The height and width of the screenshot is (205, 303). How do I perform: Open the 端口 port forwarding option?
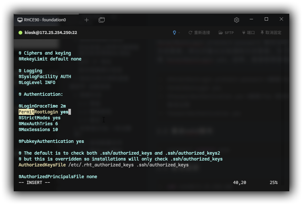pyautogui.click(x=248, y=33)
